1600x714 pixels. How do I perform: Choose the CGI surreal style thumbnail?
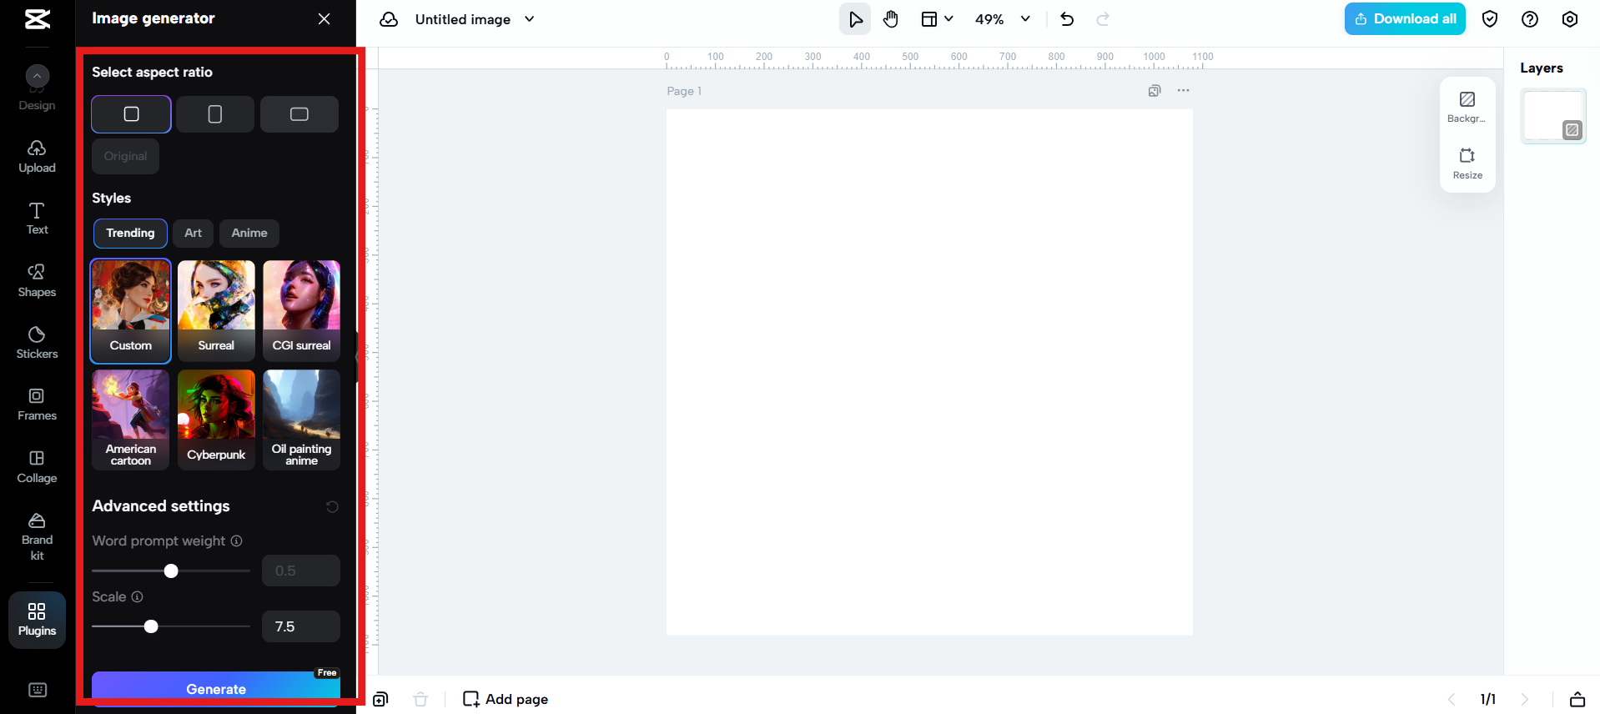coord(301,310)
